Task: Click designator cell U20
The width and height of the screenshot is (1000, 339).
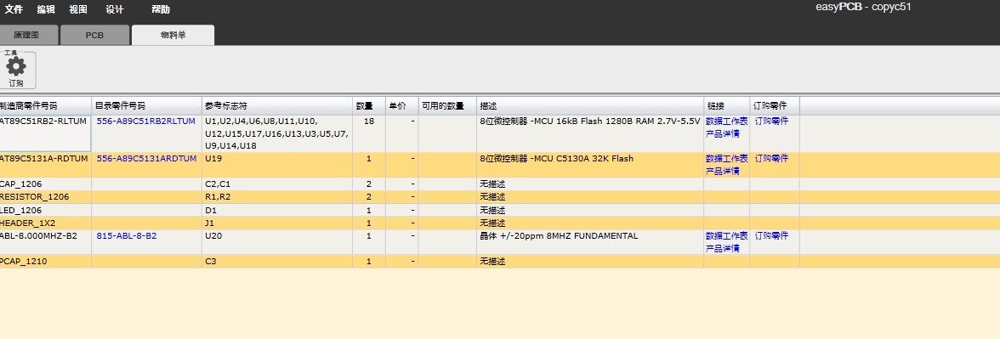Action: point(277,242)
